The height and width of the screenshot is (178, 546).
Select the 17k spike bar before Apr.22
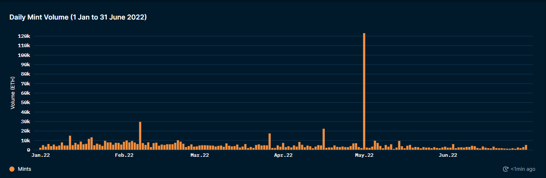pyautogui.click(x=269, y=141)
